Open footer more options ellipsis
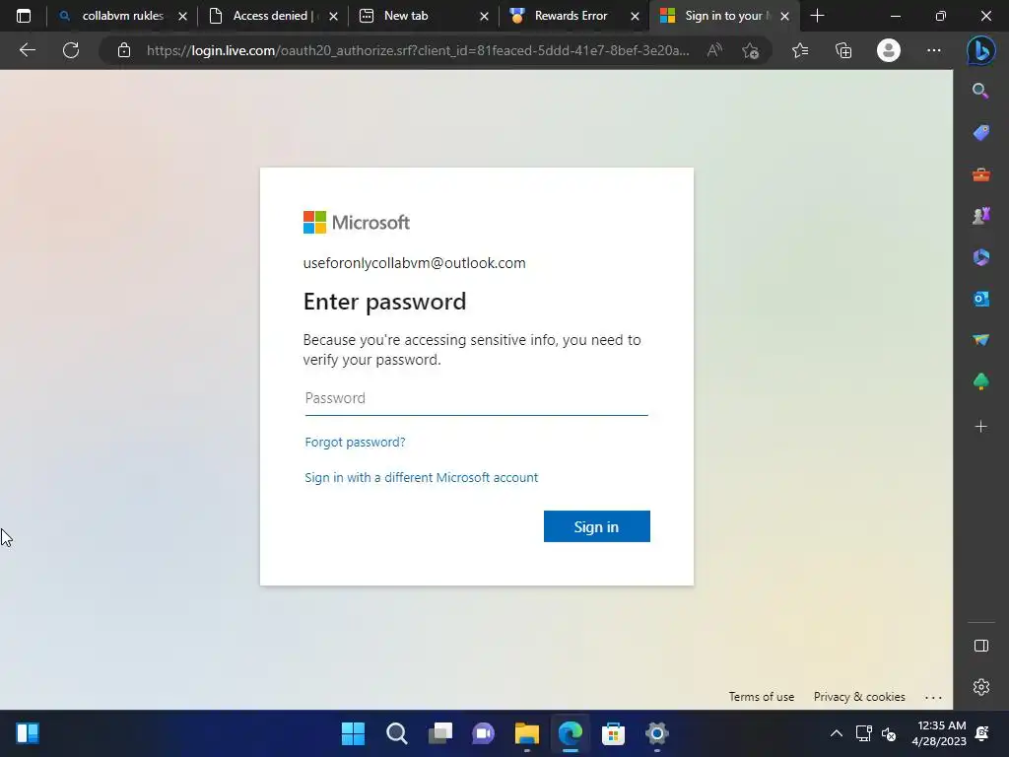Viewport: 1009px width, 757px height. 933,697
